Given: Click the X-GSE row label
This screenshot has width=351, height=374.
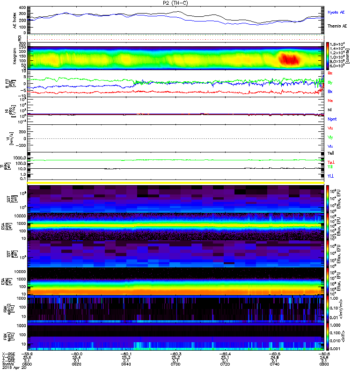Looking at the screenshot, I should click(x=8, y=354).
